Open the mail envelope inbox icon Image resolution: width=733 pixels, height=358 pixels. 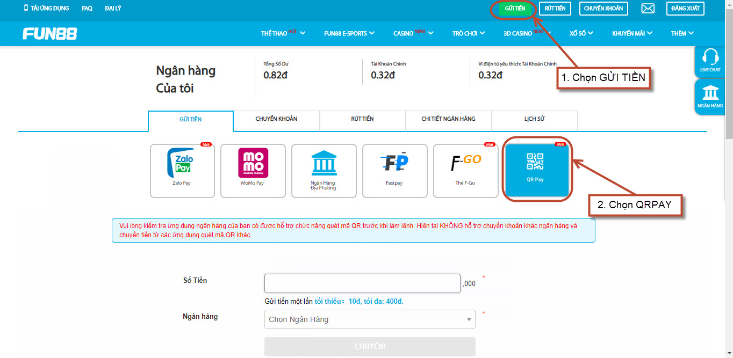(648, 9)
